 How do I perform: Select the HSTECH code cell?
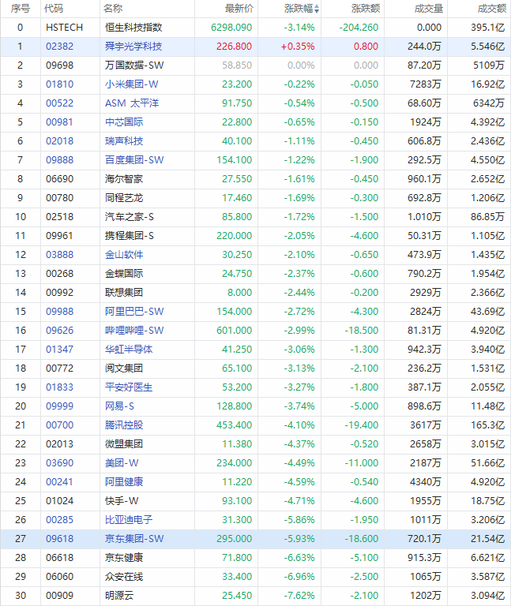(64, 28)
